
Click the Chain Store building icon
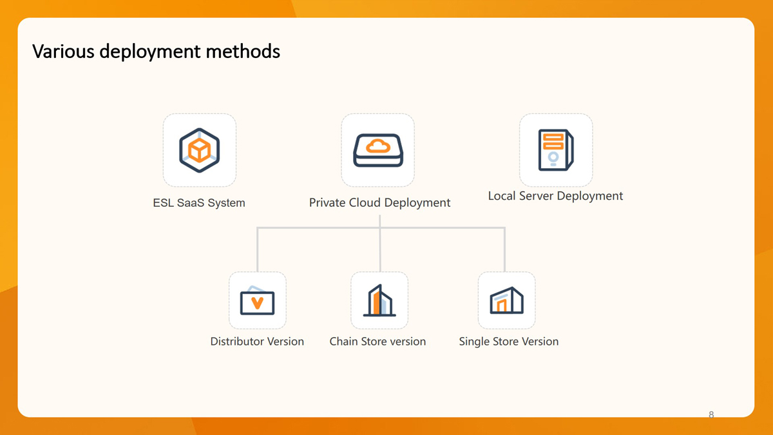coord(379,301)
